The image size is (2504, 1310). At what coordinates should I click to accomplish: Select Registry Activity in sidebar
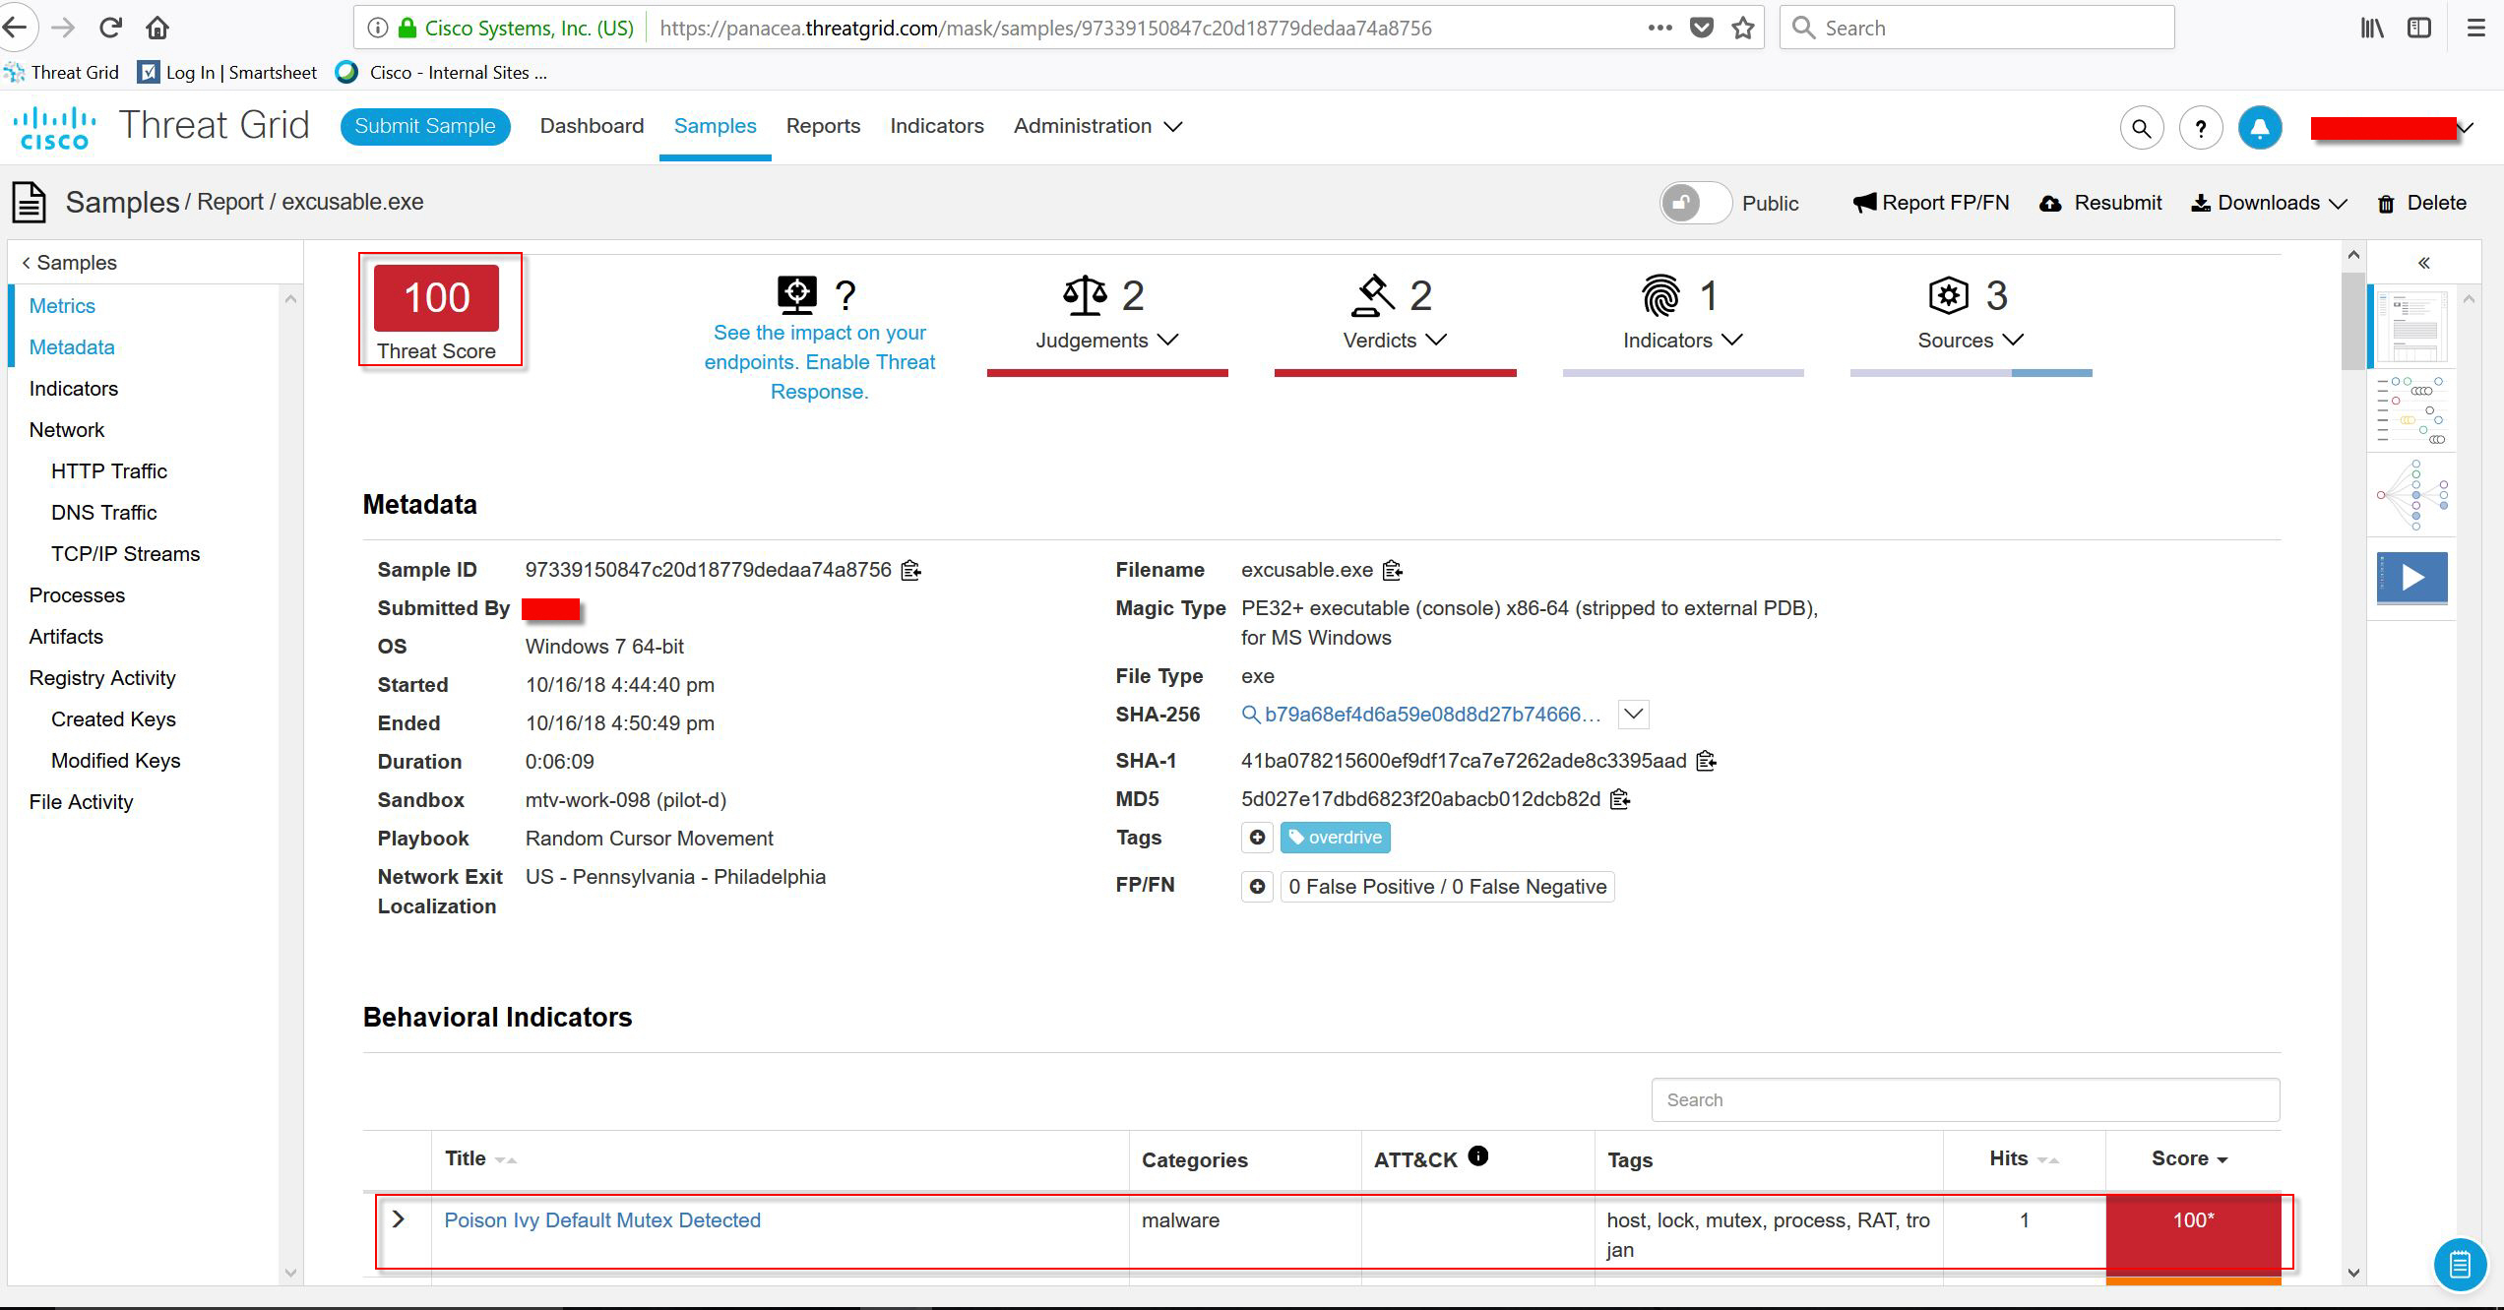coord(102,678)
